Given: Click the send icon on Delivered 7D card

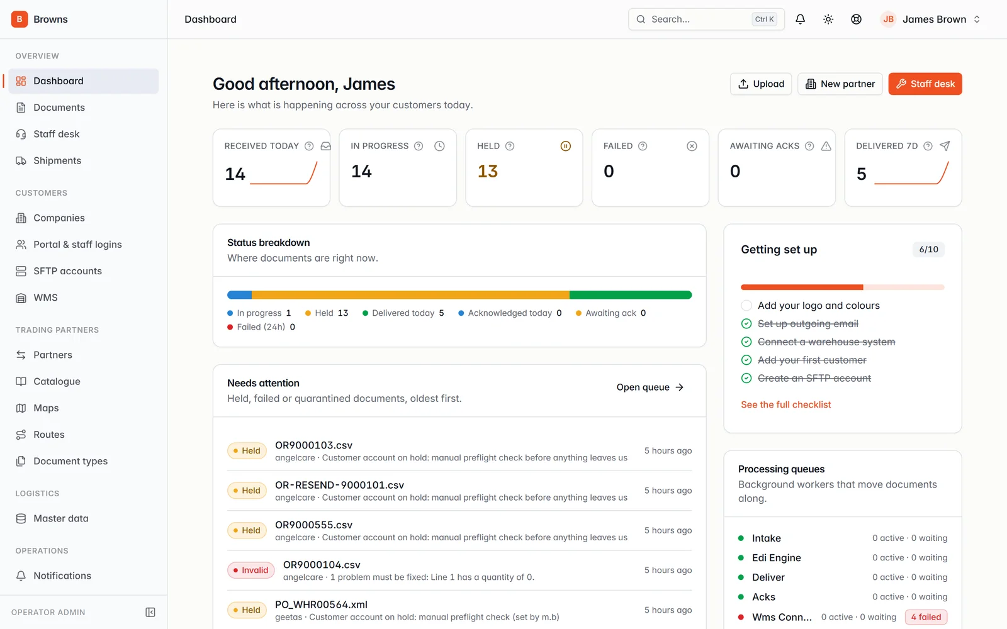Looking at the screenshot, I should tap(945, 146).
